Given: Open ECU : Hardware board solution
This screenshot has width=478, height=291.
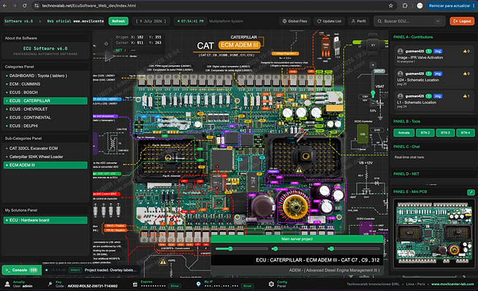Looking at the screenshot, I should 46,220.
